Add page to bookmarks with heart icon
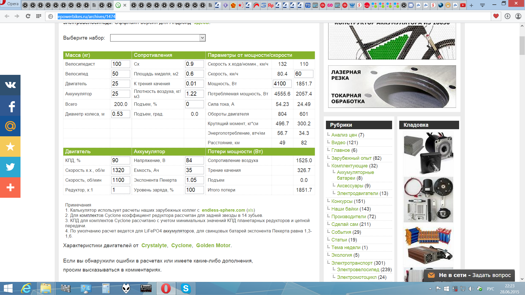Viewport: 525px width, 295px height. point(496,16)
